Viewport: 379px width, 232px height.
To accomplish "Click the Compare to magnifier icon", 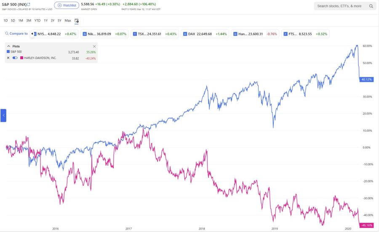I will pos(7,34).
